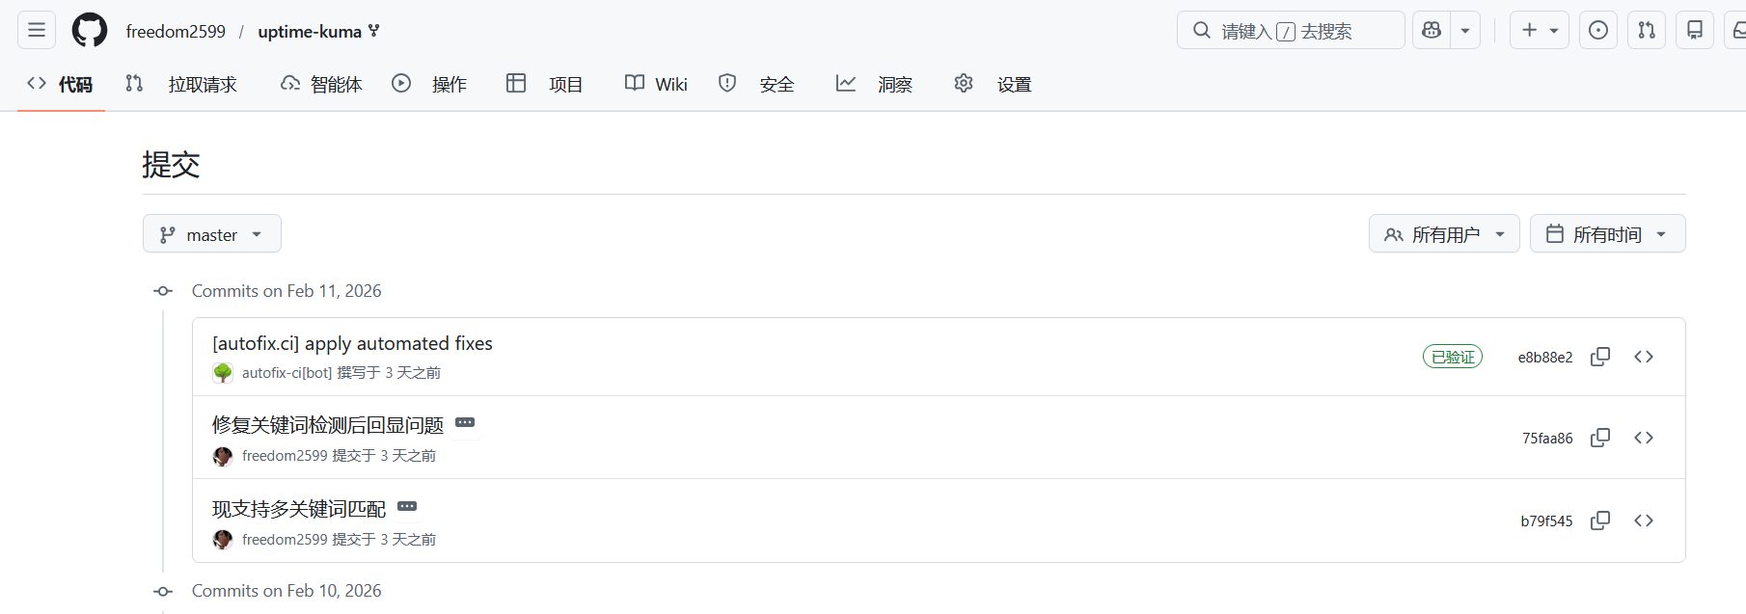Open the autofix-ci[bot] author link
1746x614 pixels.
286,373
